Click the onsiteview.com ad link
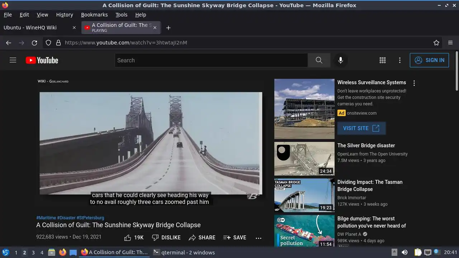This screenshot has height=258, width=459. click(x=361, y=113)
